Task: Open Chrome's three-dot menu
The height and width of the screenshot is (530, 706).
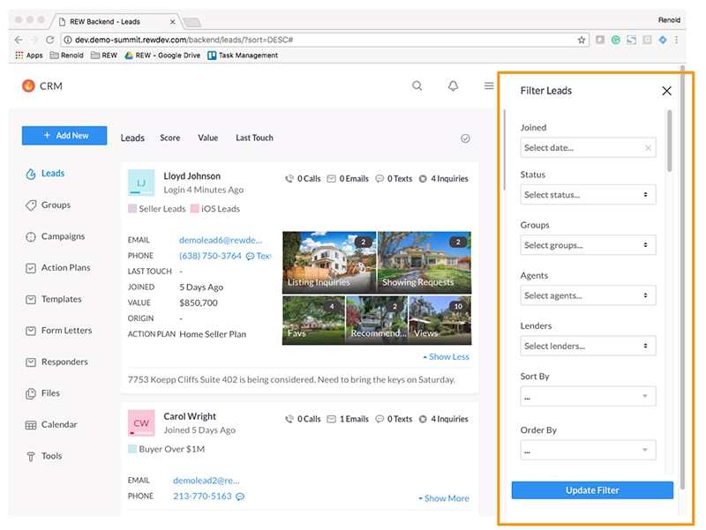Action: [676, 40]
